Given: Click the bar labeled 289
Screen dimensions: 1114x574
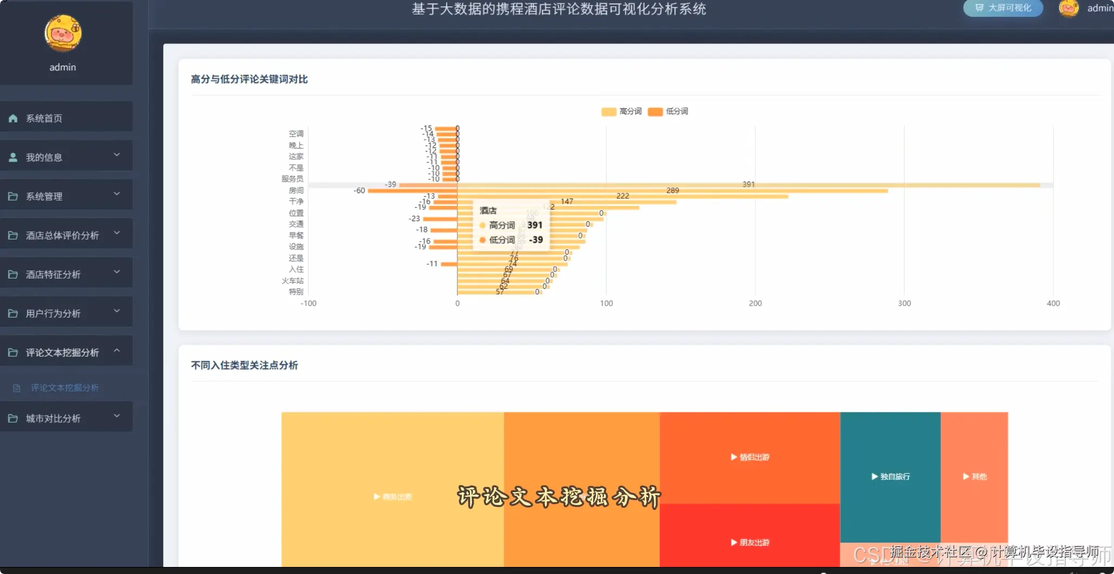Looking at the screenshot, I should click(673, 191).
